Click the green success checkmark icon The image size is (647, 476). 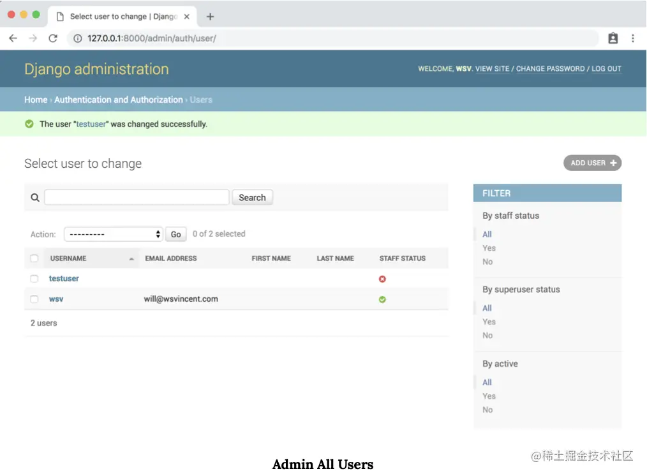point(29,124)
